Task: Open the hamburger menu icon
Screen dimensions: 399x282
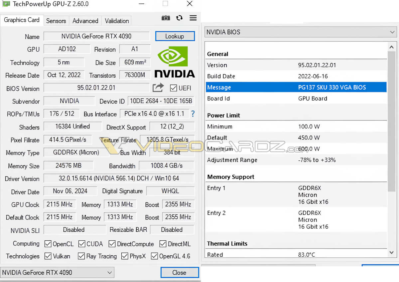Action: pos(193,18)
